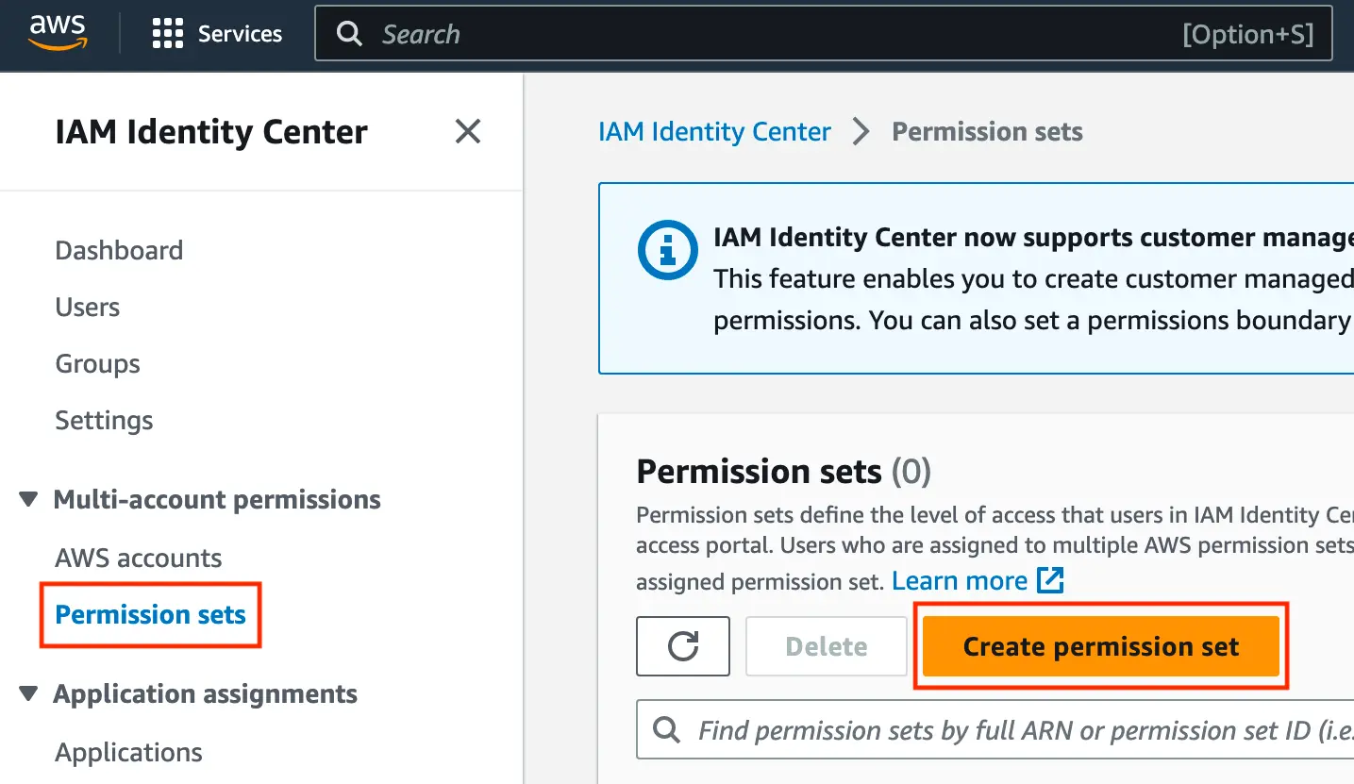1354x784 pixels.
Task: Click the external link icon beside Learn more
Action: pyautogui.click(x=1050, y=580)
